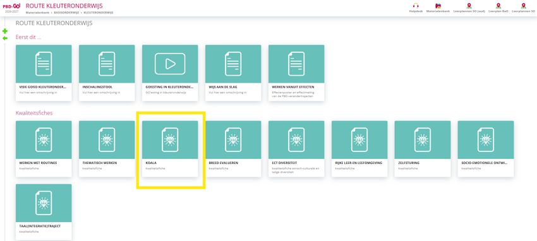Click the pink ROUTE KLEUTERONDERWIJS header title
Viewport: 537px width, 241px height.
tap(64, 6)
